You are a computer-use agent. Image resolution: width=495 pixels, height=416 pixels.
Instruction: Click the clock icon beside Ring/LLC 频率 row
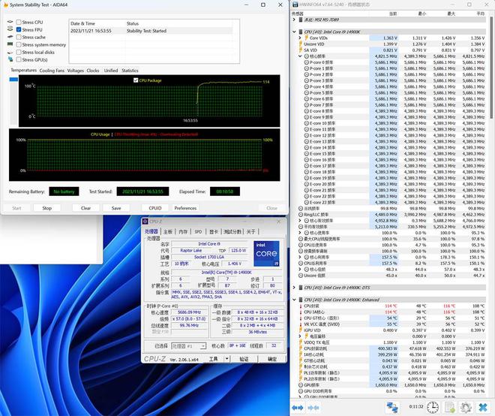coord(301,215)
